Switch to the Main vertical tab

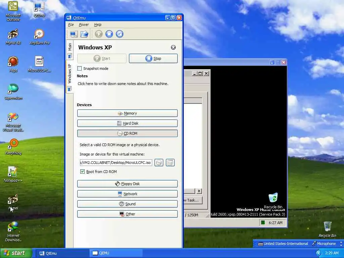(x=70, y=50)
